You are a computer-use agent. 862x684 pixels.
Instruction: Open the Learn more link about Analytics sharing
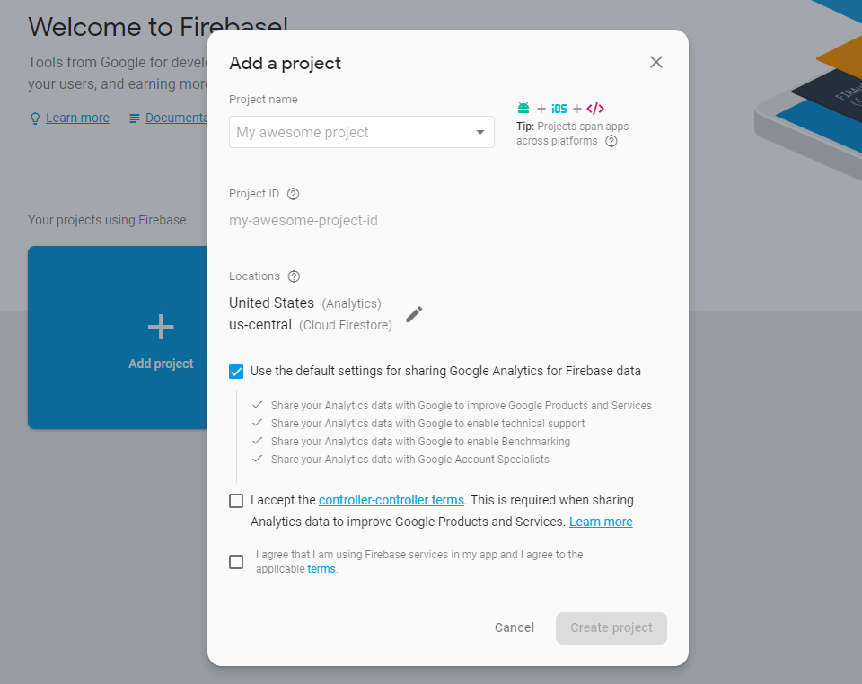[x=601, y=522]
